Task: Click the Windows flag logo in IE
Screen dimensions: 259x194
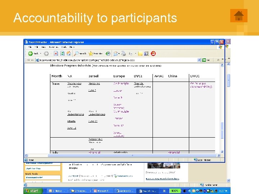Action: [221, 47]
